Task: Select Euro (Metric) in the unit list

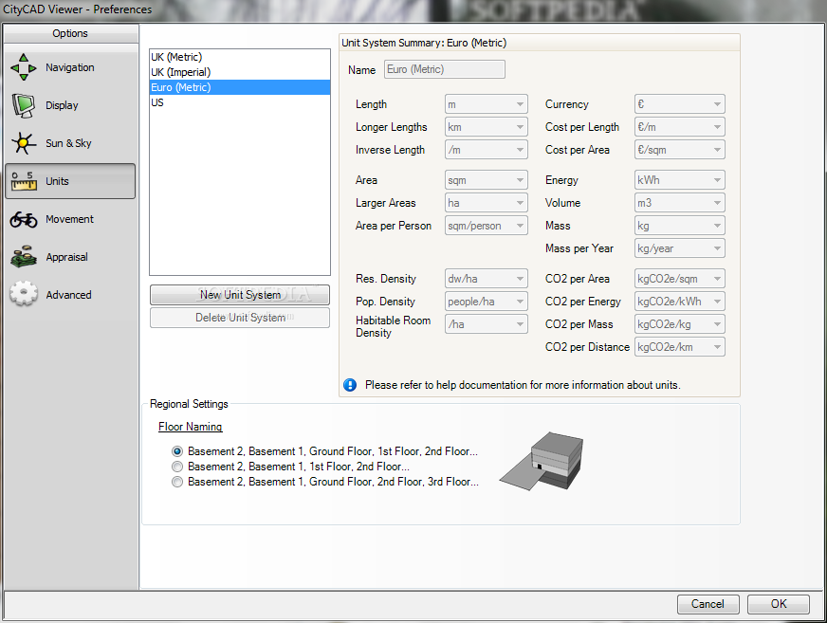Action: (240, 87)
